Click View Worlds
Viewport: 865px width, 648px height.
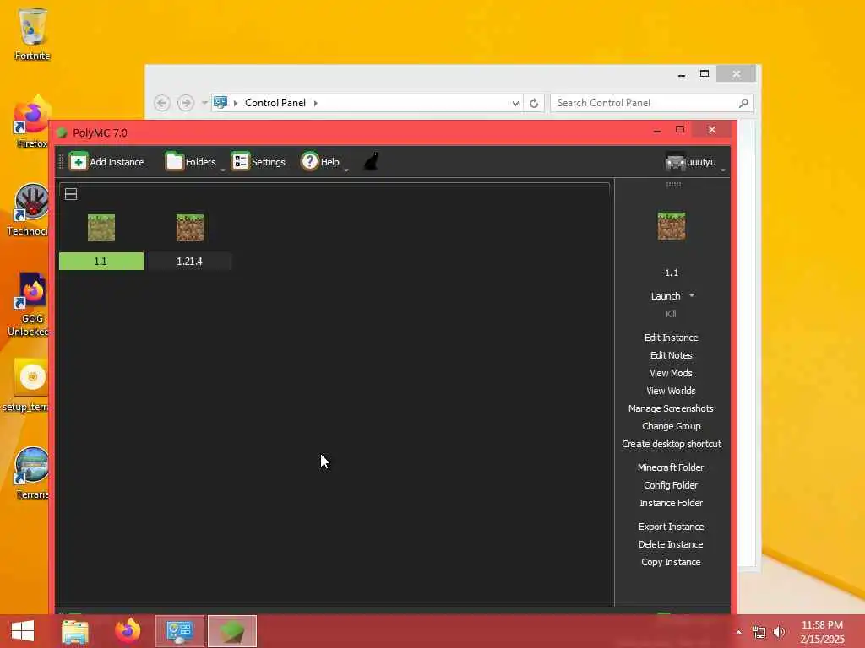[672, 391]
